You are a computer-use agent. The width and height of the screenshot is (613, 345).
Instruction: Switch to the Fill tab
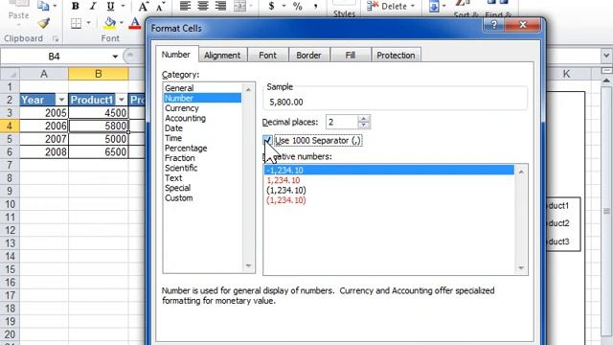[351, 56]
